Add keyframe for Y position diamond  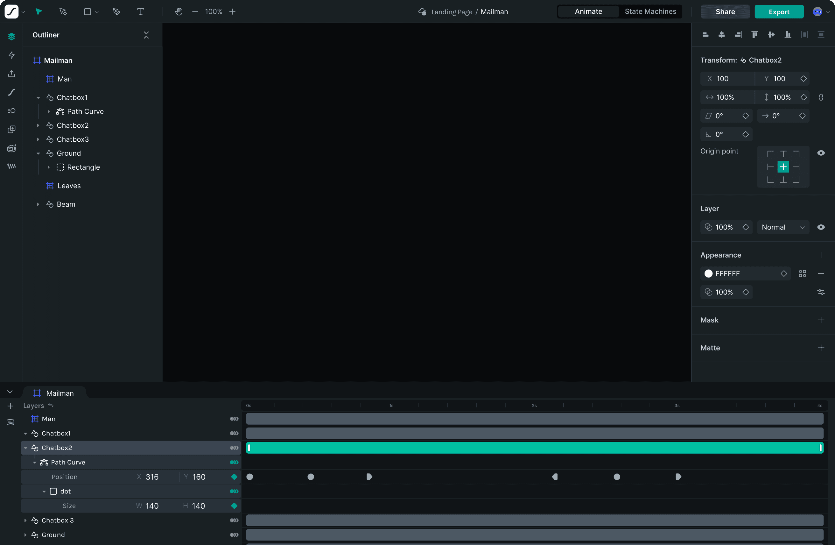803,79
